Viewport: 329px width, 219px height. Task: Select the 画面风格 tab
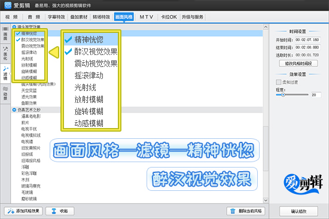tap(124, 17)
